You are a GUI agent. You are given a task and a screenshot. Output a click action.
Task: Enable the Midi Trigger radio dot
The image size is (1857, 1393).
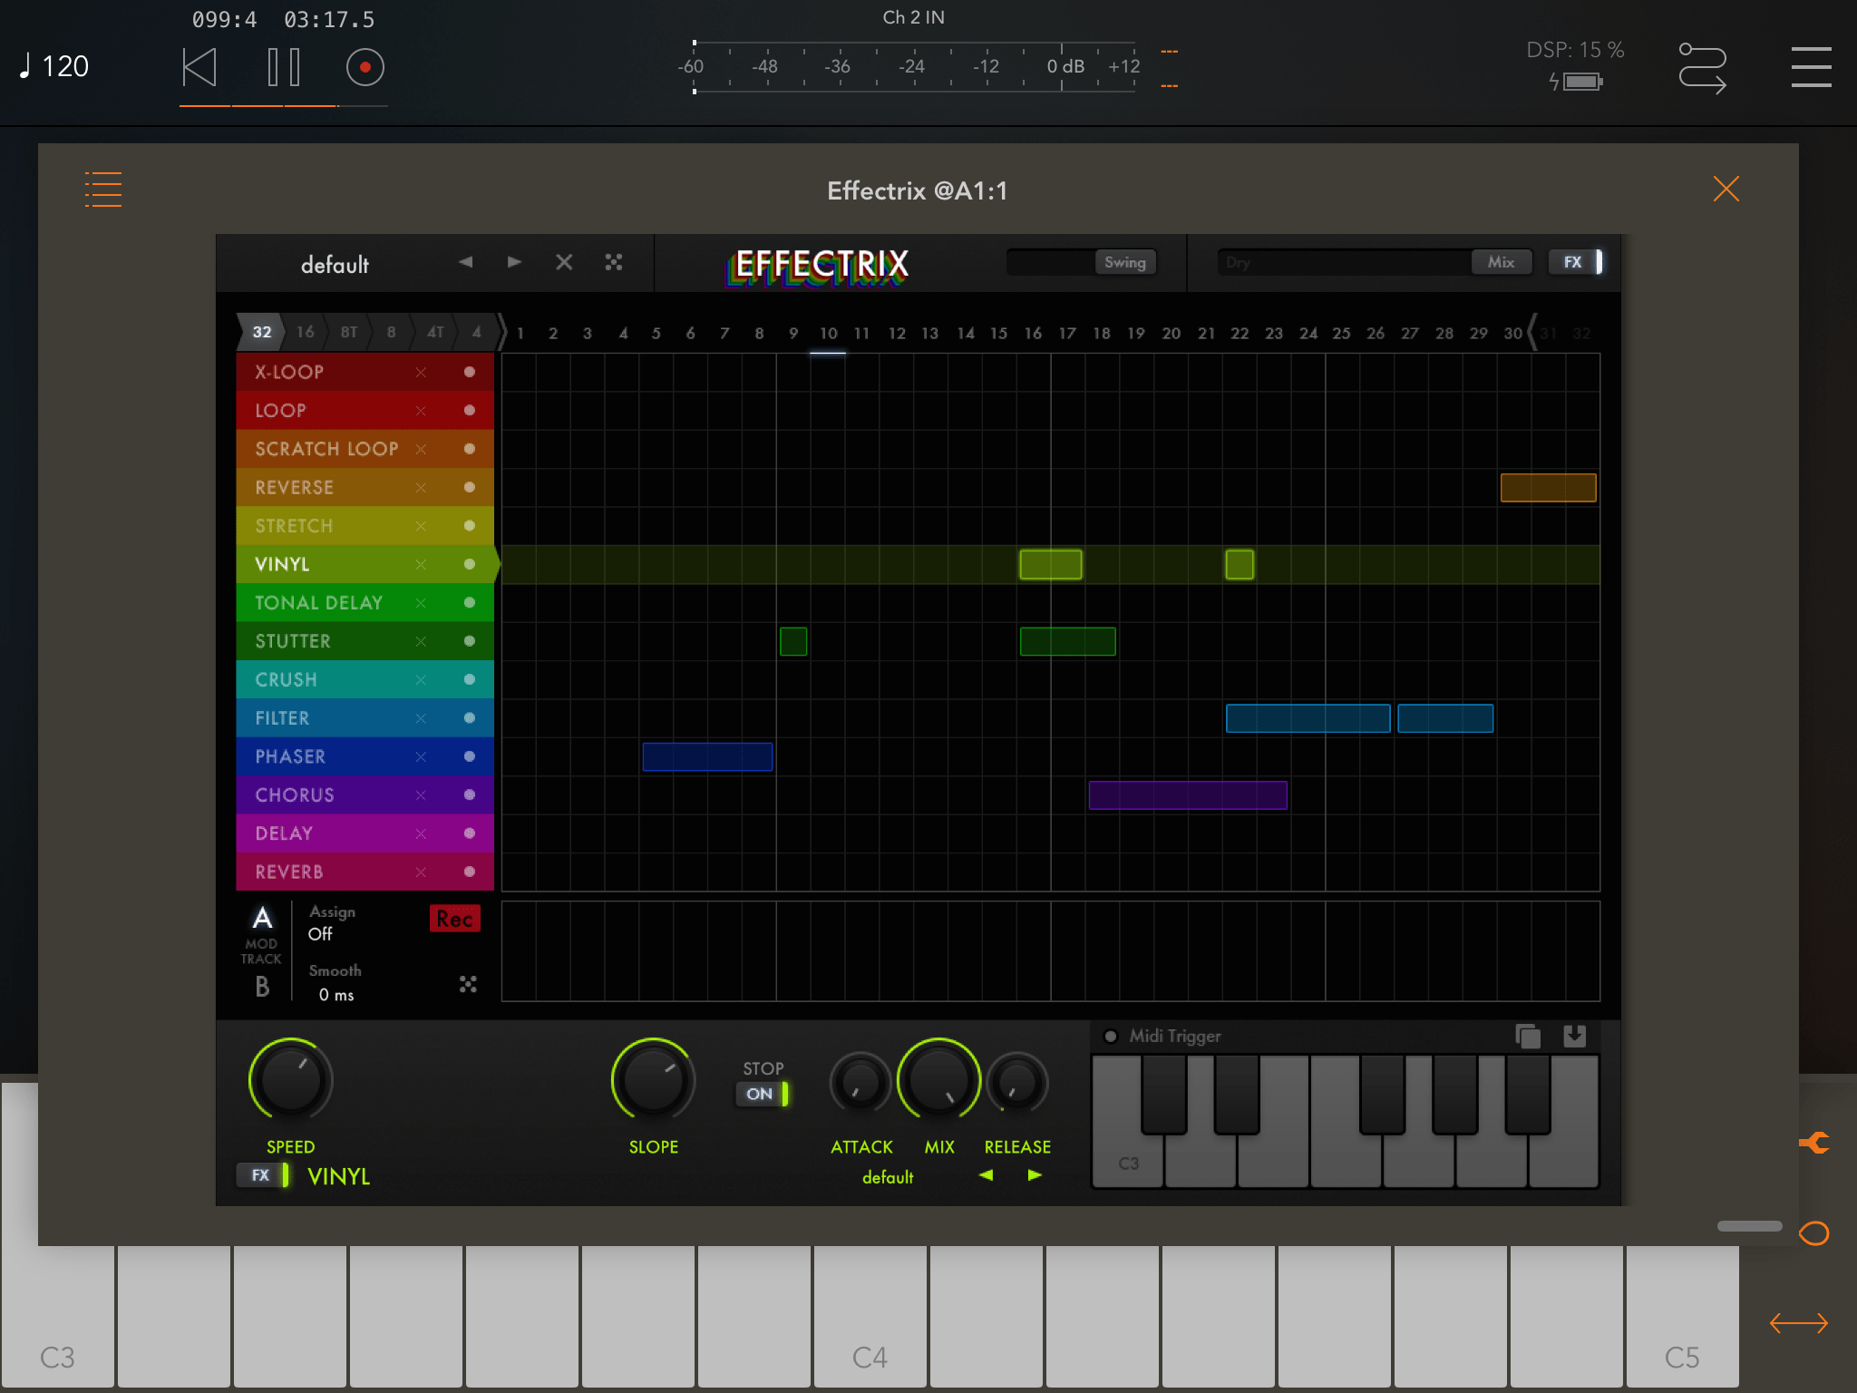pyautogui.click(x=1111, y=1036)
